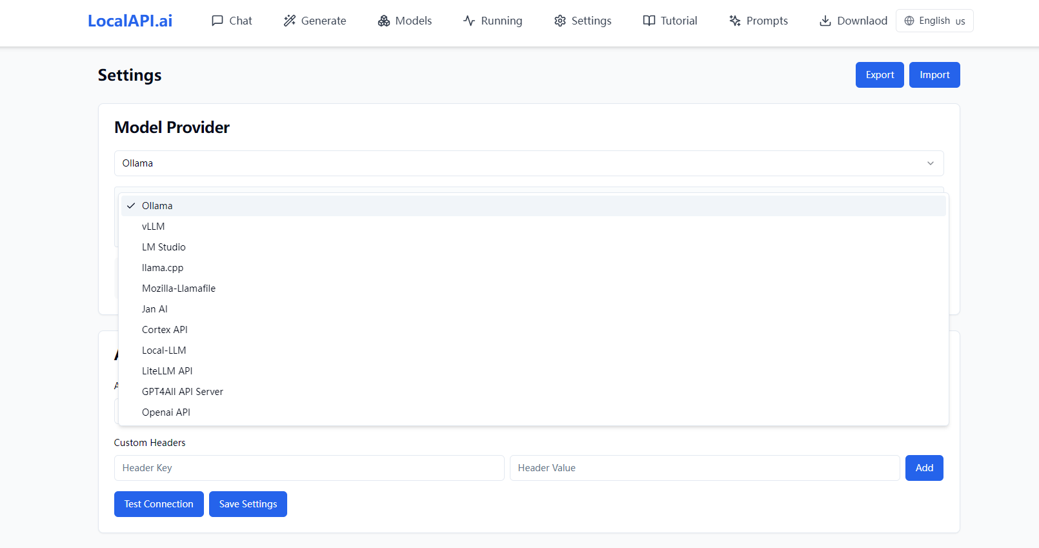Image resolution: width=1039 pixels, height=548 pixels.
Task: Choose vLLM as model provider
Action: 534,227
